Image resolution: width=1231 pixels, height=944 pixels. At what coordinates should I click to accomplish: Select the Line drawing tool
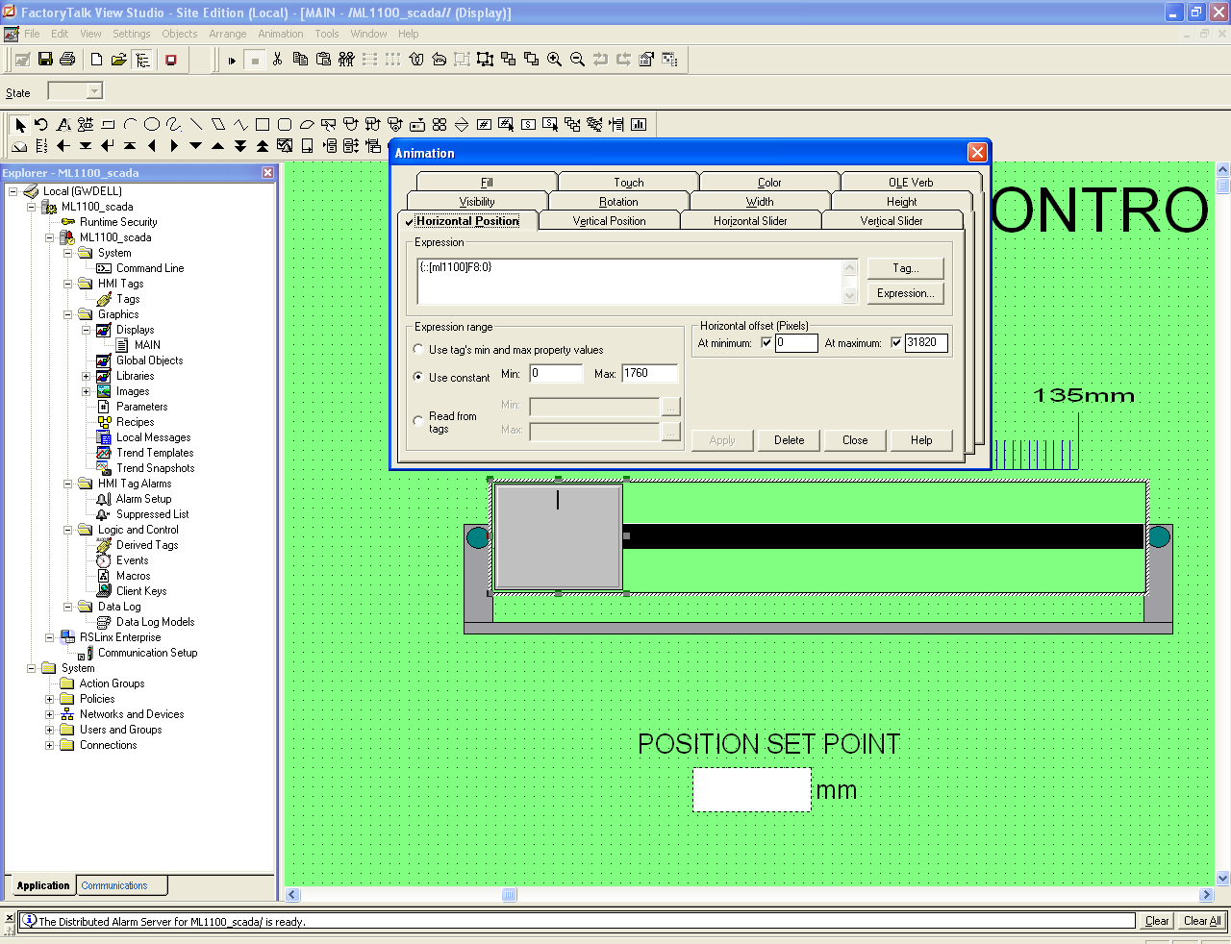click(x=196, y=124)
